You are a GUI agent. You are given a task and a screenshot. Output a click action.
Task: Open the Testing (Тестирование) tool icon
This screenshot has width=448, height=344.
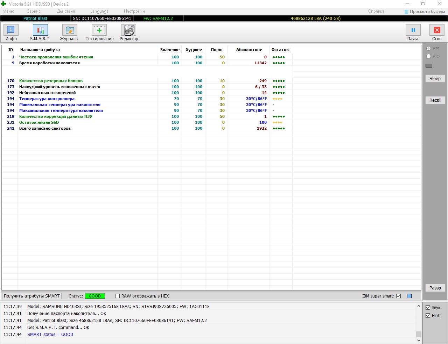point(99,30)
